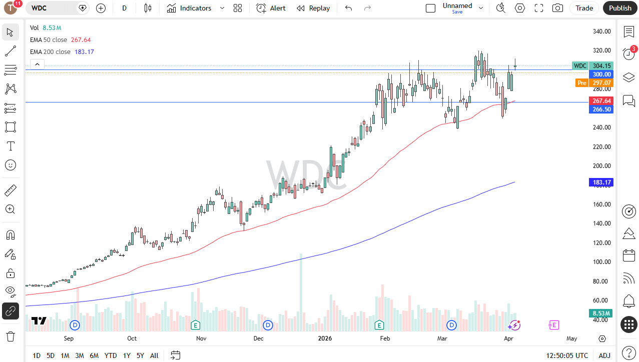Viewport: 639px width, 362px height.
Task: Open the products grid menu
Action: pos(628,324)
